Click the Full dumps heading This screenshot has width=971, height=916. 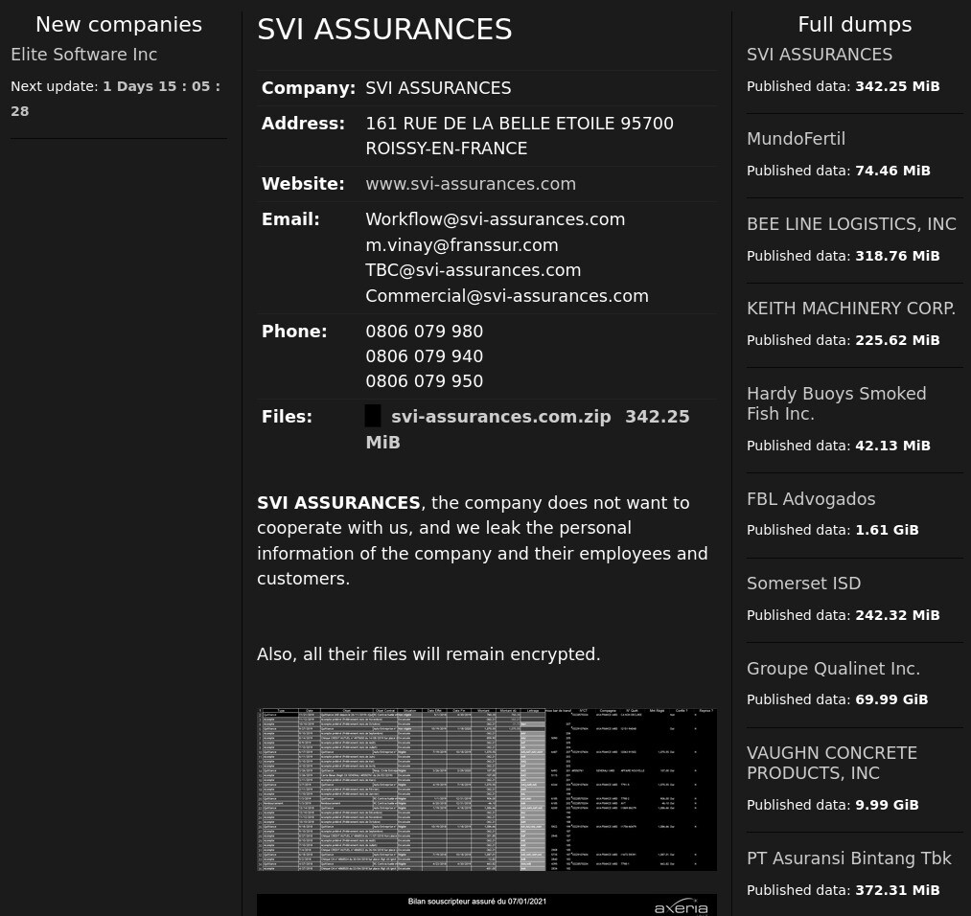click(x=855, y=24)
